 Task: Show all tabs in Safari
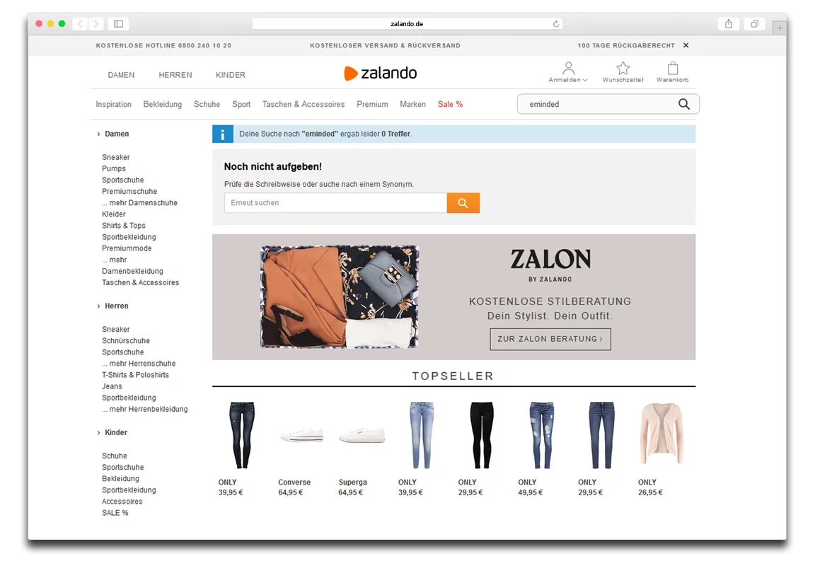[755, 24]
